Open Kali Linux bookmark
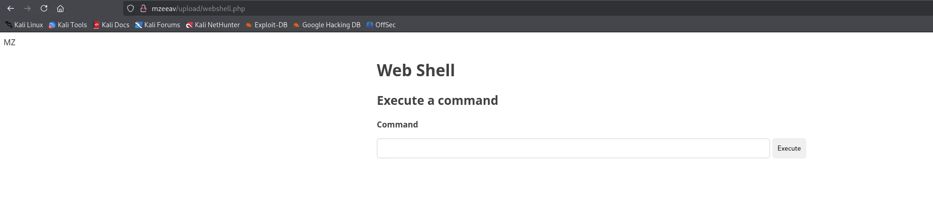The height and width of the screenshot is (200, 933). (24, 25)
